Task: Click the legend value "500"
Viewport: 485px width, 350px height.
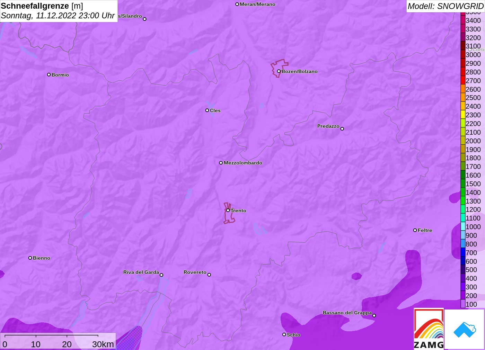Action: 471,270
